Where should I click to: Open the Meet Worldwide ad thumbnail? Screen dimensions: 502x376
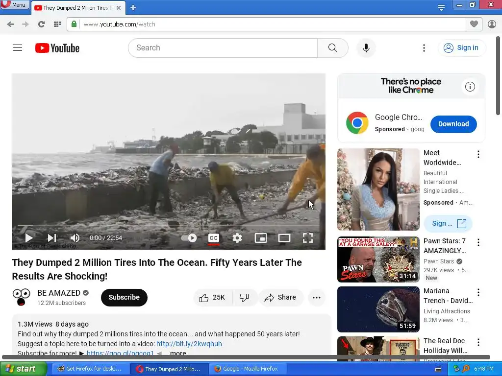coord(378,189)
